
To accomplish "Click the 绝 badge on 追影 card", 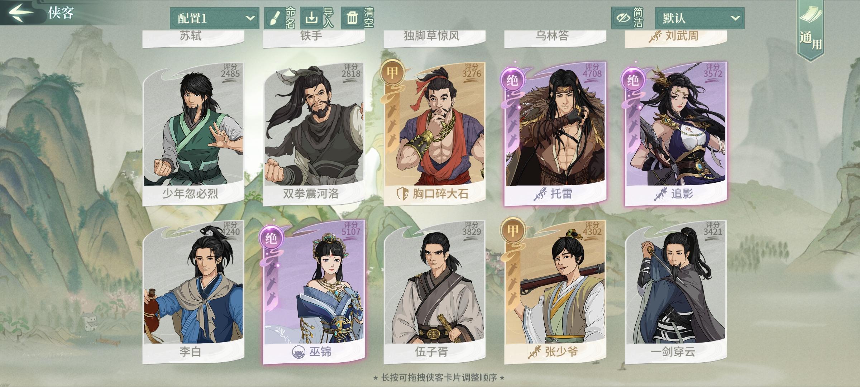I will click(x=633, y=80).
